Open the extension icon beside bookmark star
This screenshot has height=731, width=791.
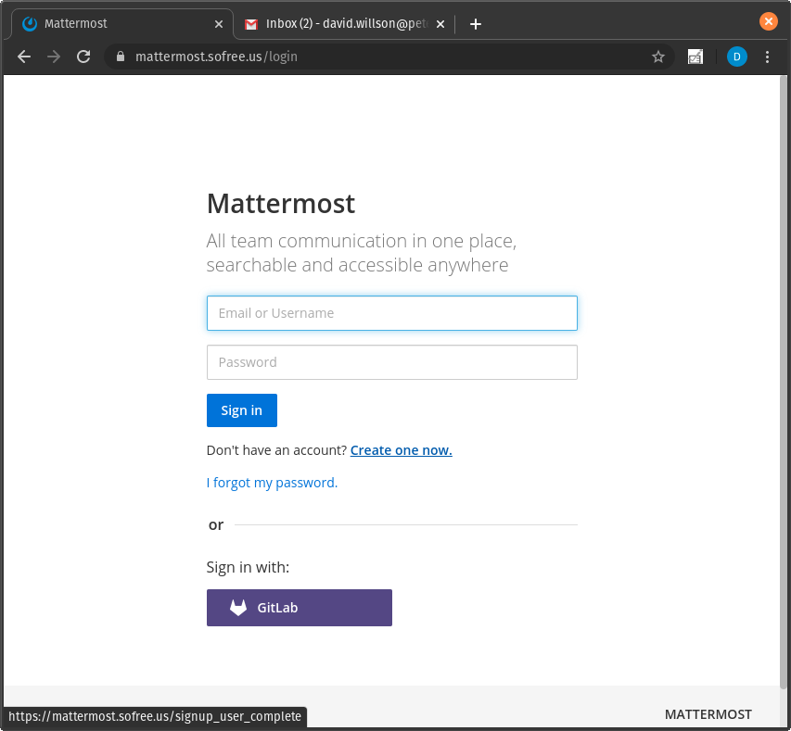pos(695,57)
